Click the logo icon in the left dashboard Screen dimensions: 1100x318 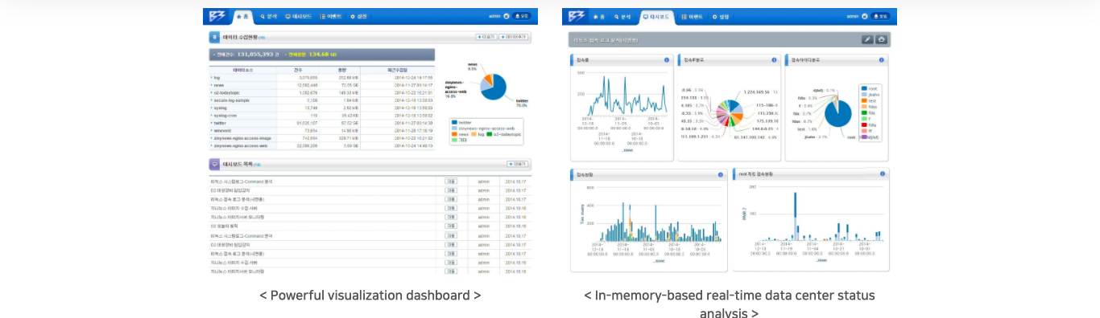[x=218, y=16]
